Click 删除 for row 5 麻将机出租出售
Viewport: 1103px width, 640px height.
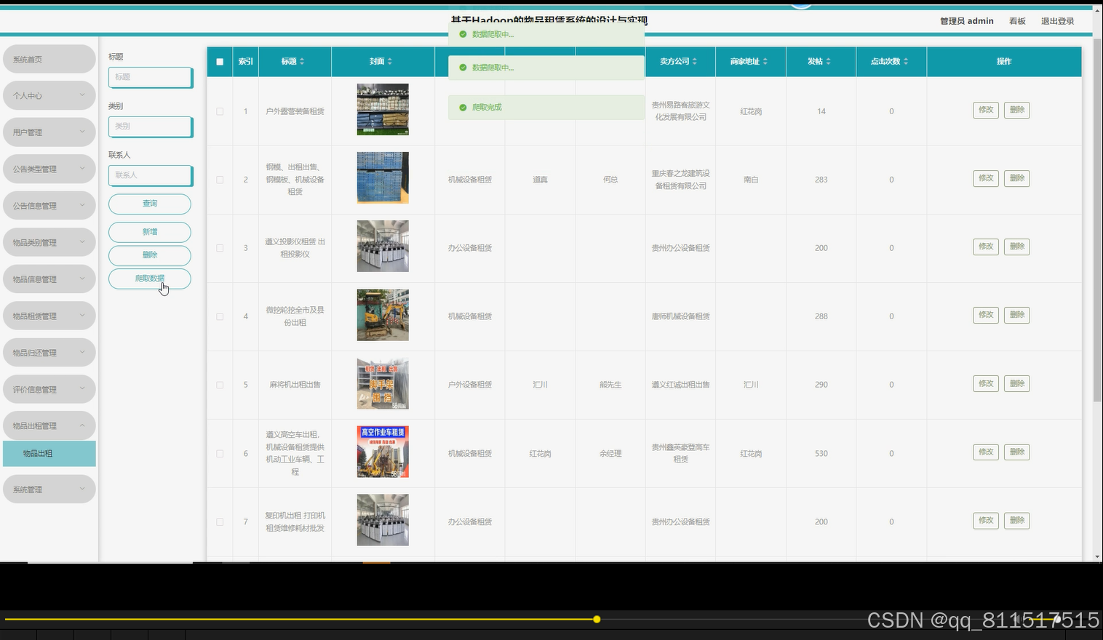1017,384
